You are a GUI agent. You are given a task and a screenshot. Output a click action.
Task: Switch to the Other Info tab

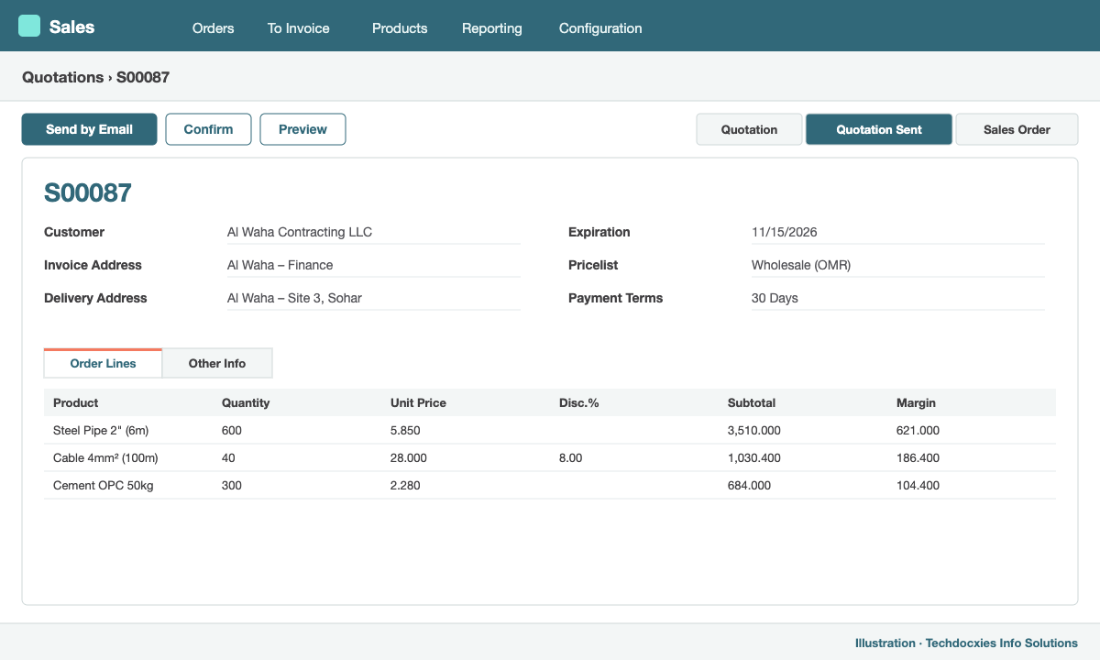point(217,363)
